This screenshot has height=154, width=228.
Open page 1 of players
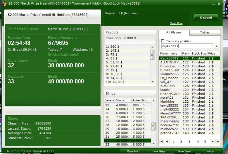click(x=174, y=142)
